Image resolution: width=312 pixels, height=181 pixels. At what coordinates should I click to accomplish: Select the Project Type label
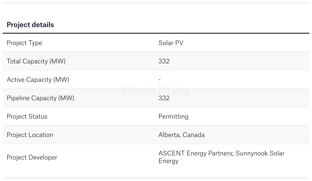point(24,43)
